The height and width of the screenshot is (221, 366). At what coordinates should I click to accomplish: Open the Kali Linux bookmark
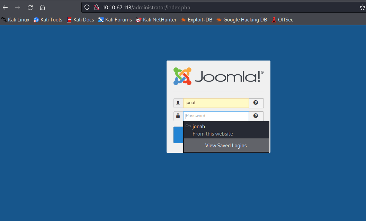pyautogui.click(x=15, y=20)
